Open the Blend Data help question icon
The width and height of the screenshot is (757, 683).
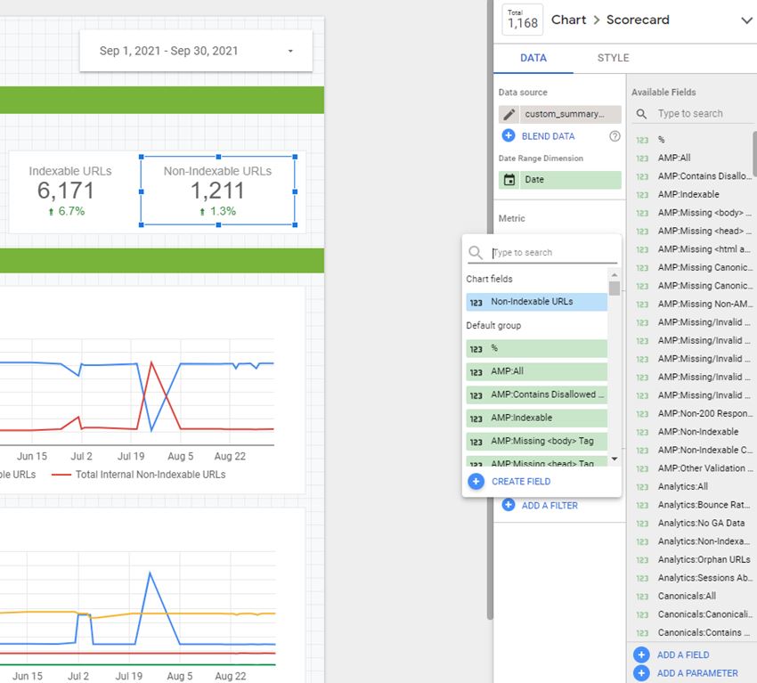615,136
